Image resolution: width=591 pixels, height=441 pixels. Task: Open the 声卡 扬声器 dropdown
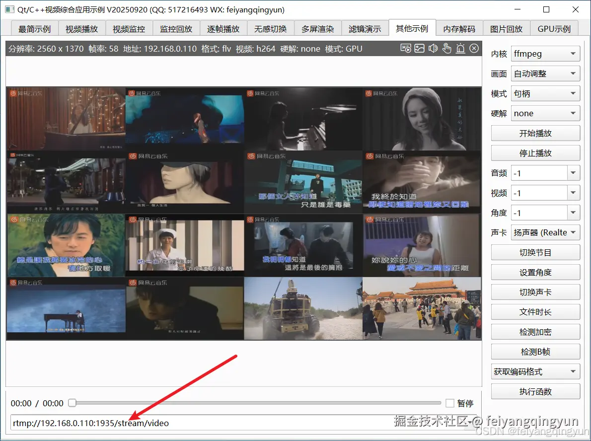[545, 232]
